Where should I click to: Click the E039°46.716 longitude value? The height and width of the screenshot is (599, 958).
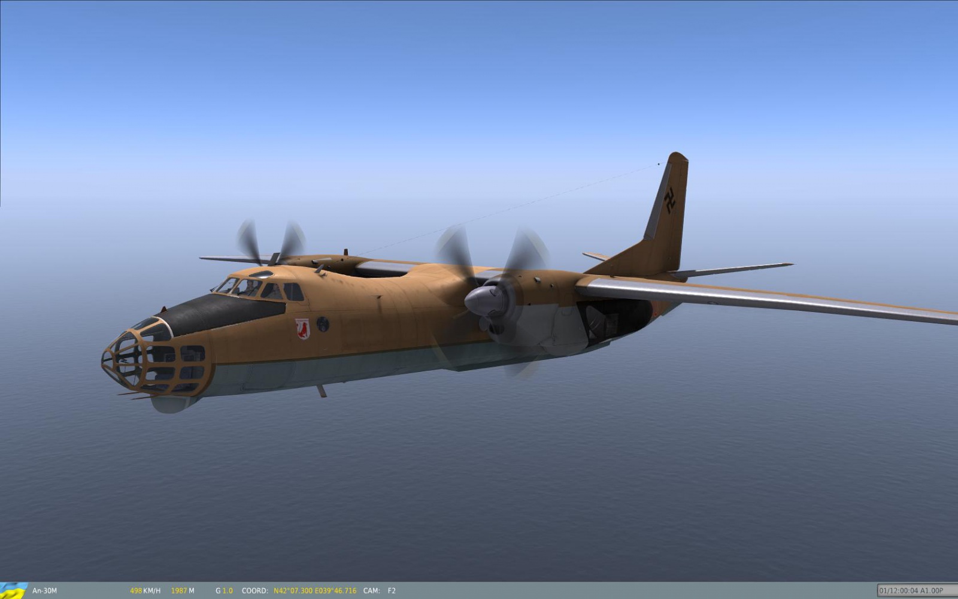point(335,591)
